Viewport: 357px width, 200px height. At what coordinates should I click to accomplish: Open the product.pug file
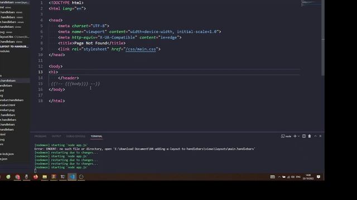7,110
